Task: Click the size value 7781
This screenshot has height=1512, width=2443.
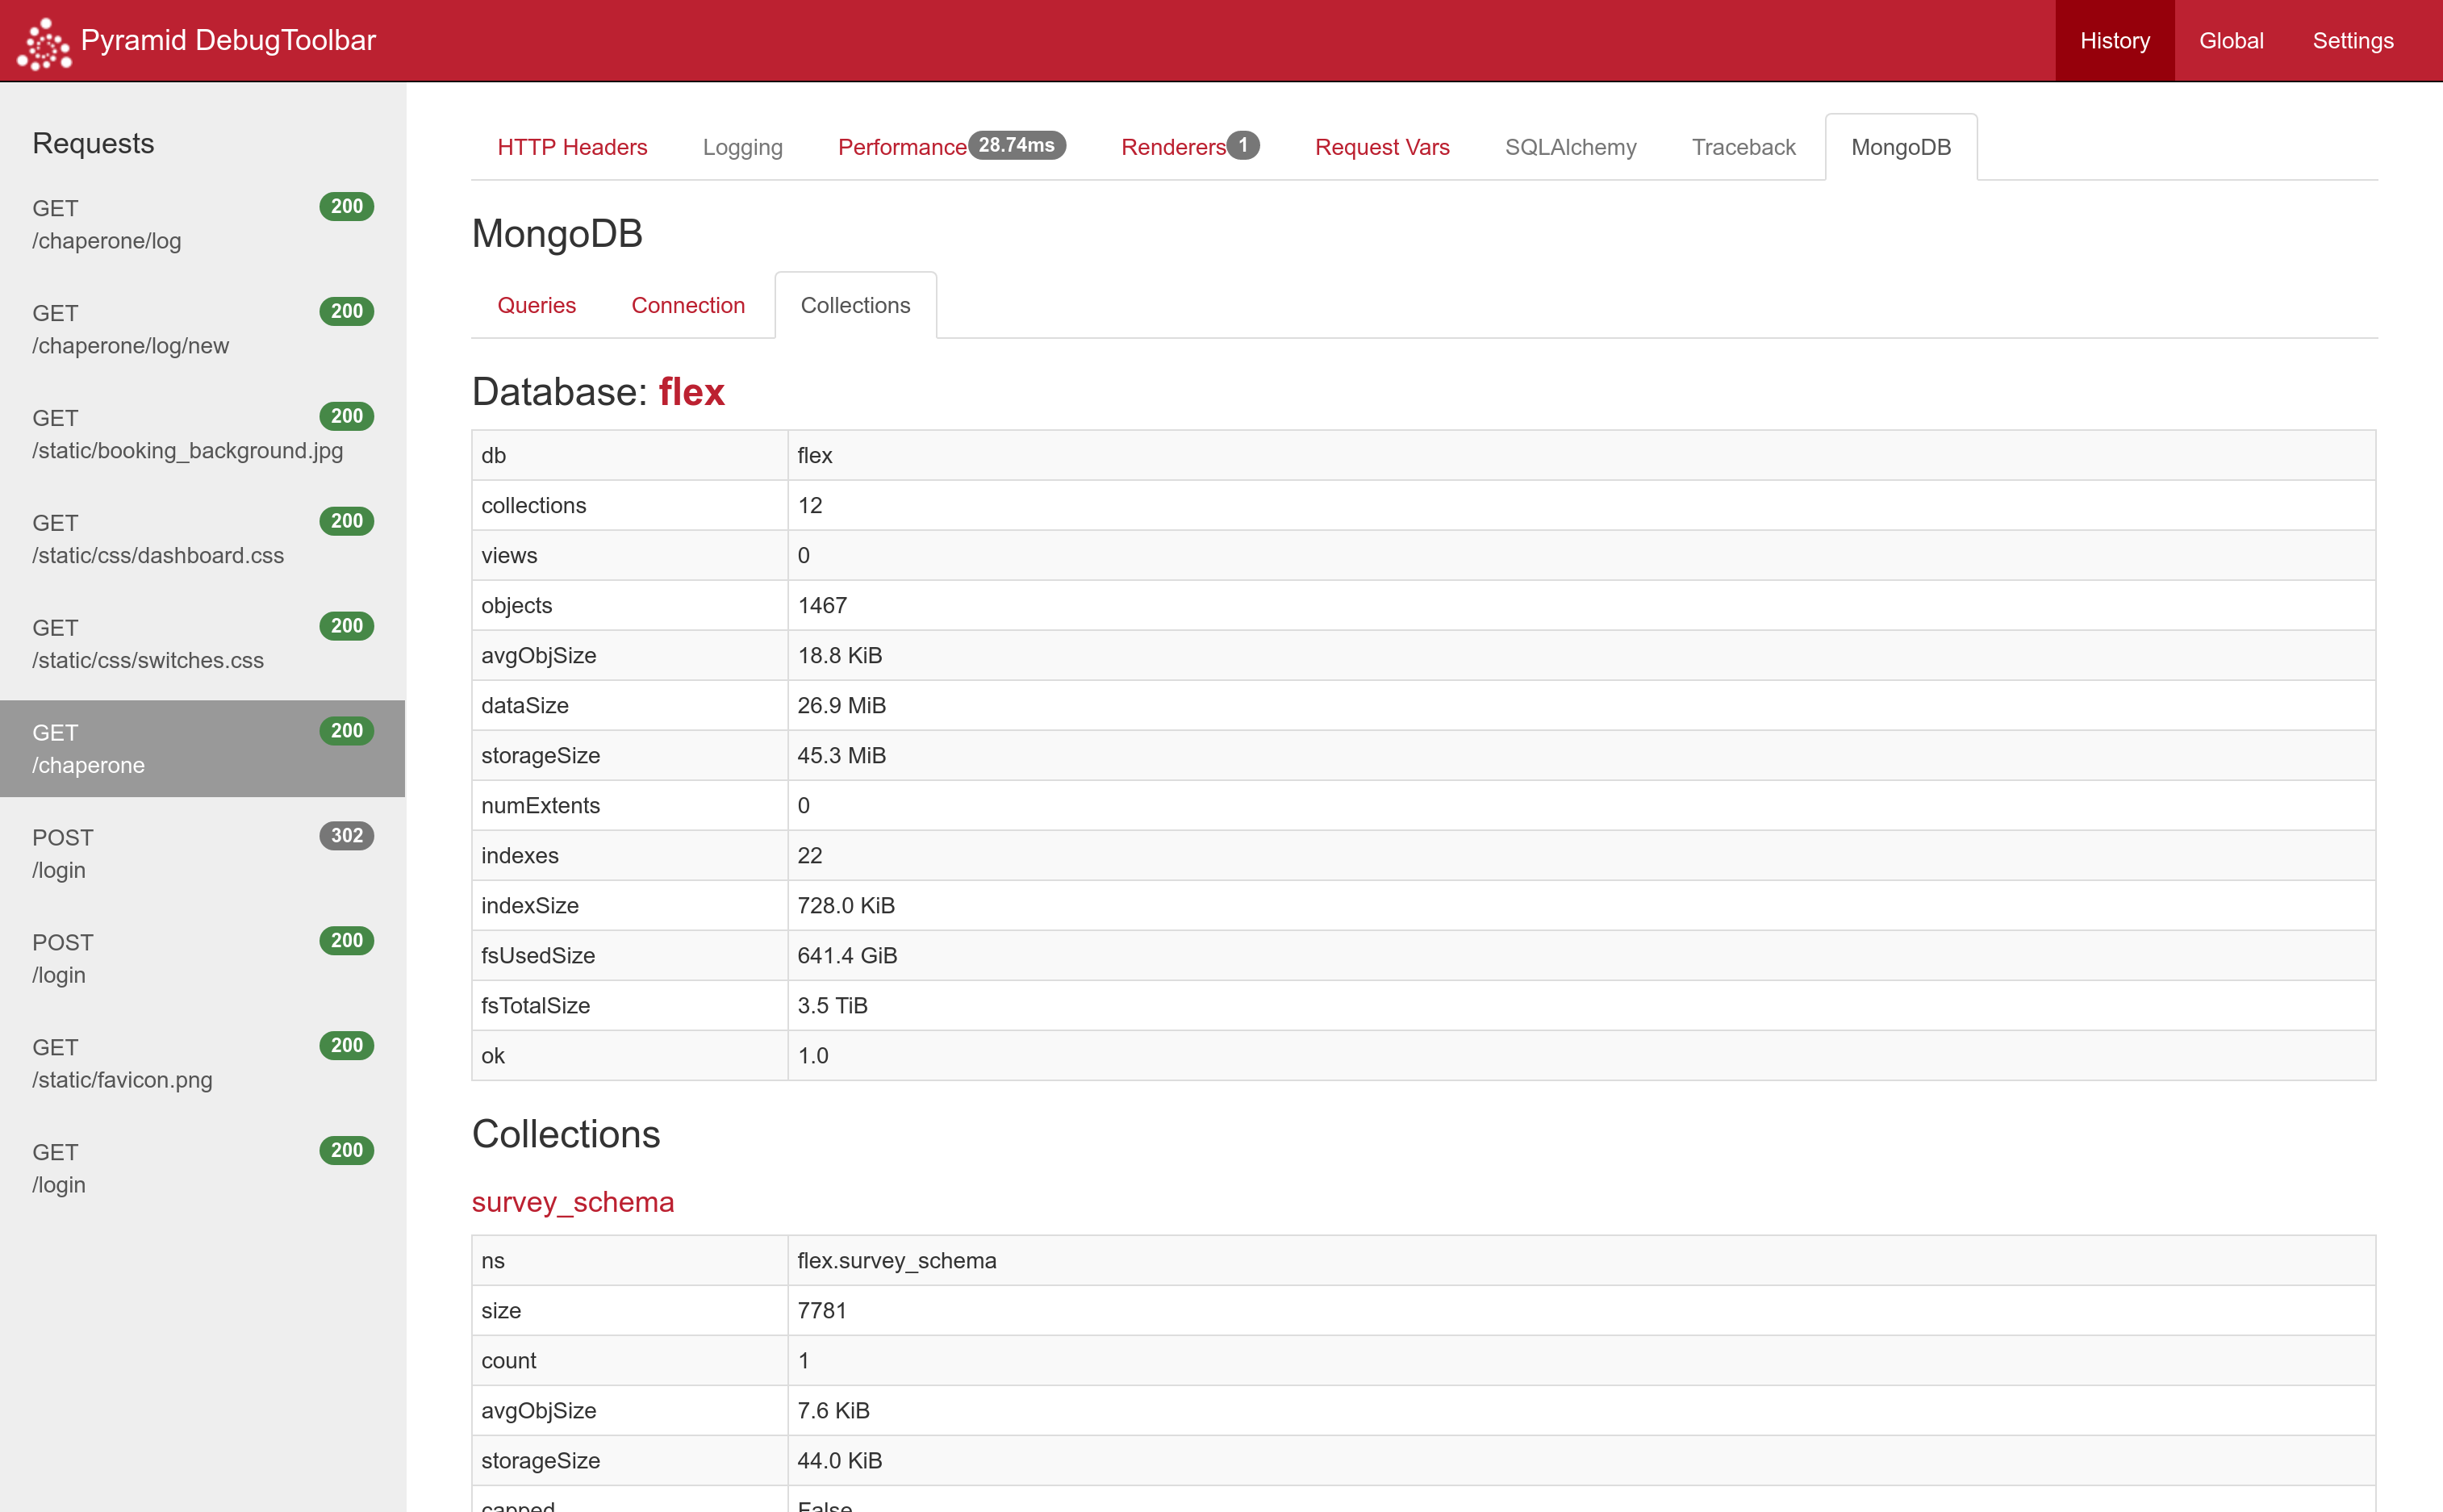Action: click(822, 1311)
